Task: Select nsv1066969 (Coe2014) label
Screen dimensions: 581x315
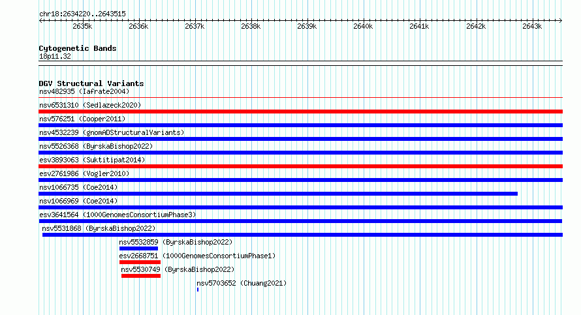Action: point(78,201)
